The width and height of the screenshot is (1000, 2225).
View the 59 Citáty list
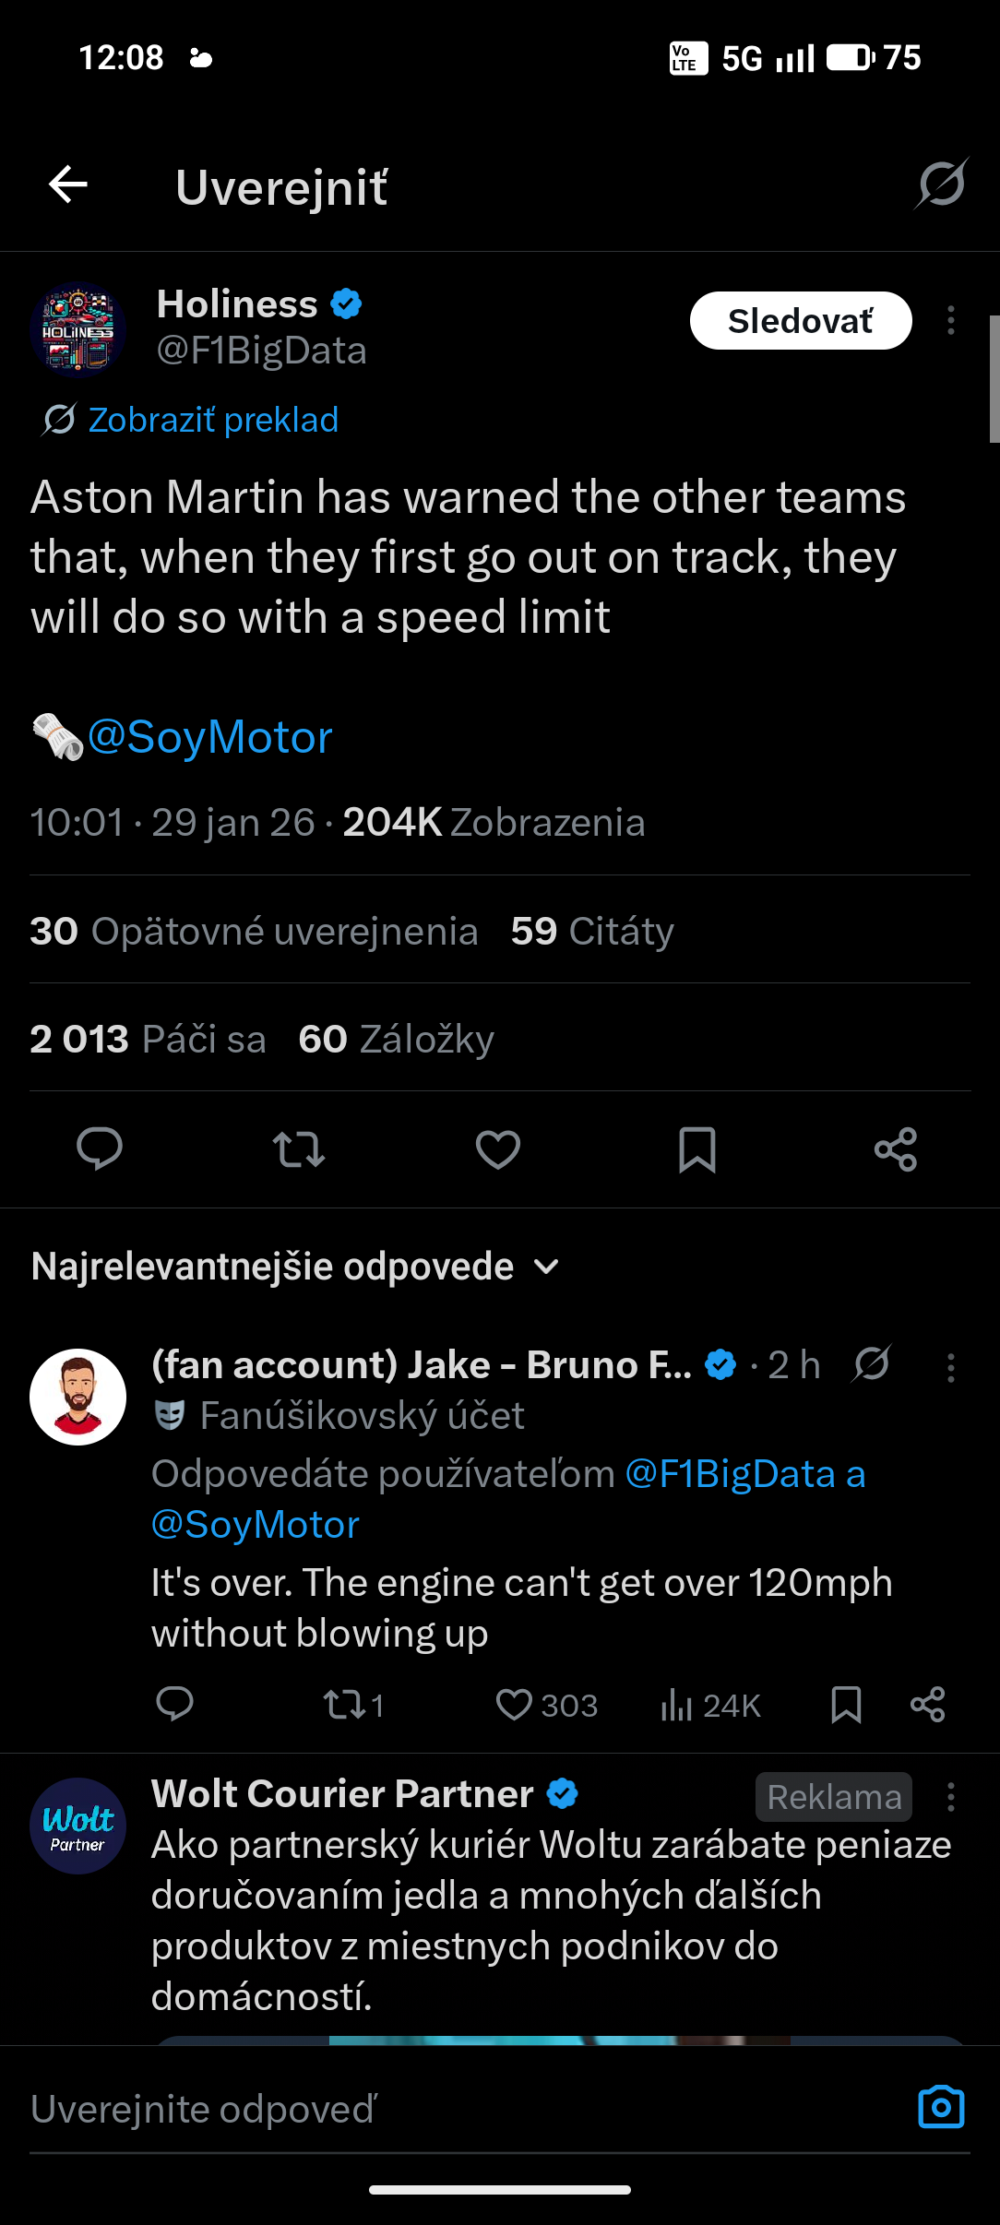click(x=592, y=931)
